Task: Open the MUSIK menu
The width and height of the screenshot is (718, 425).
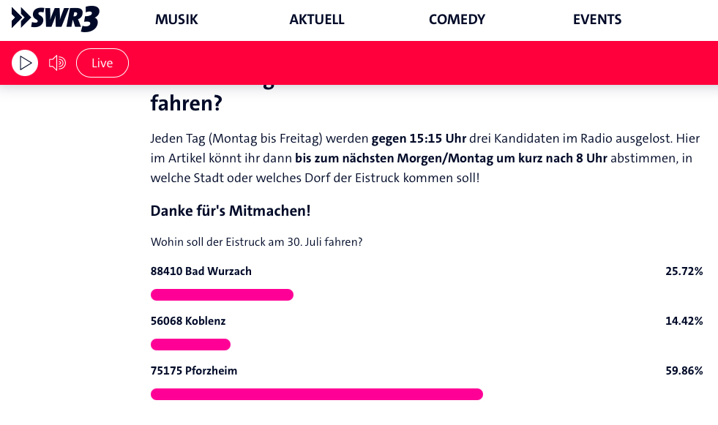Action: tap(176, 20)
